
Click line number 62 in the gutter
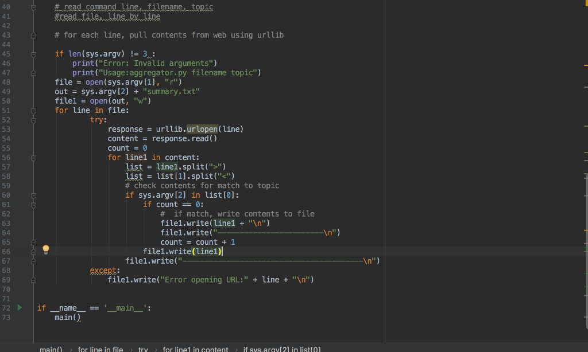(x=6, y=214)
